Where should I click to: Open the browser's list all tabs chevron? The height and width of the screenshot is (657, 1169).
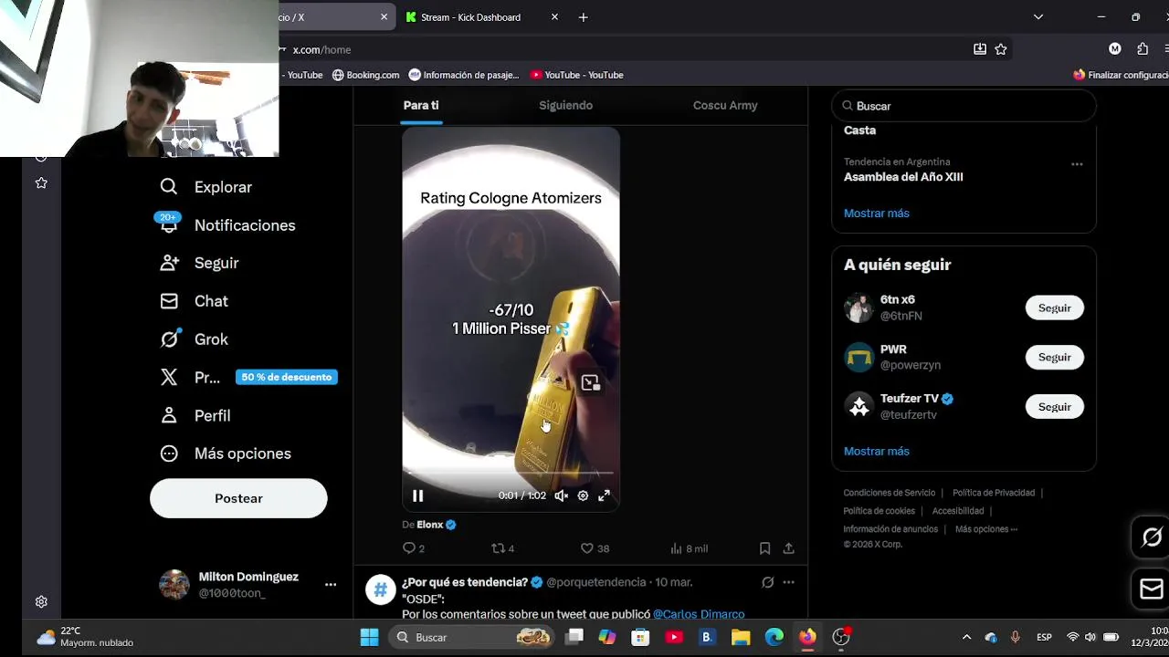click(x=1038, y=17)
